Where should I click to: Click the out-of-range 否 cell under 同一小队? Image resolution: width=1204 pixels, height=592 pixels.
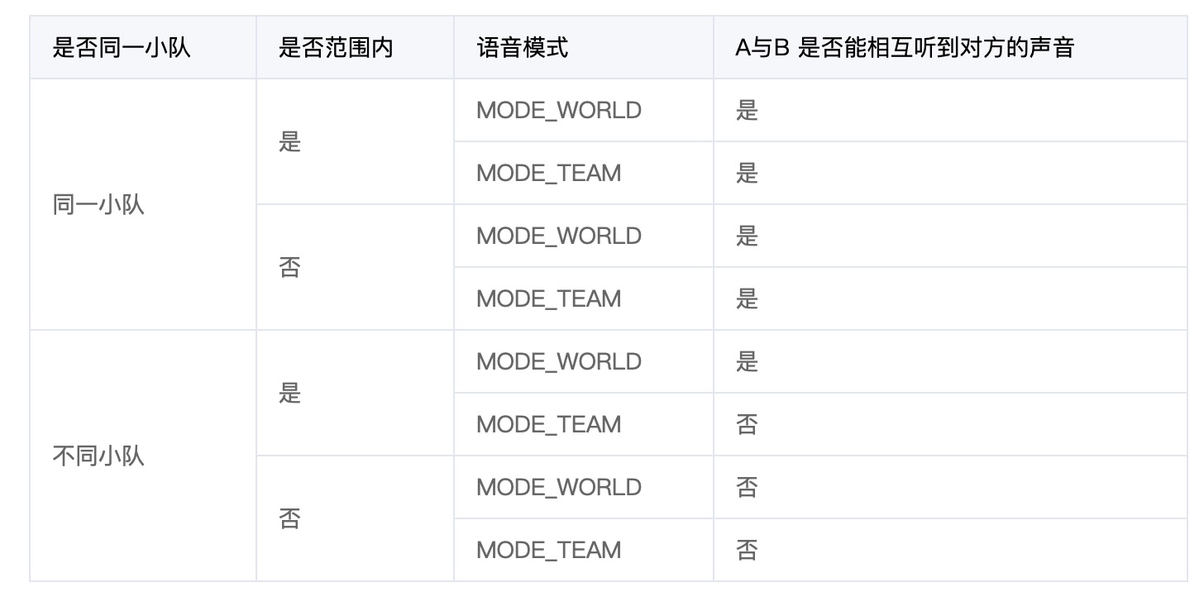coord(289,267)
